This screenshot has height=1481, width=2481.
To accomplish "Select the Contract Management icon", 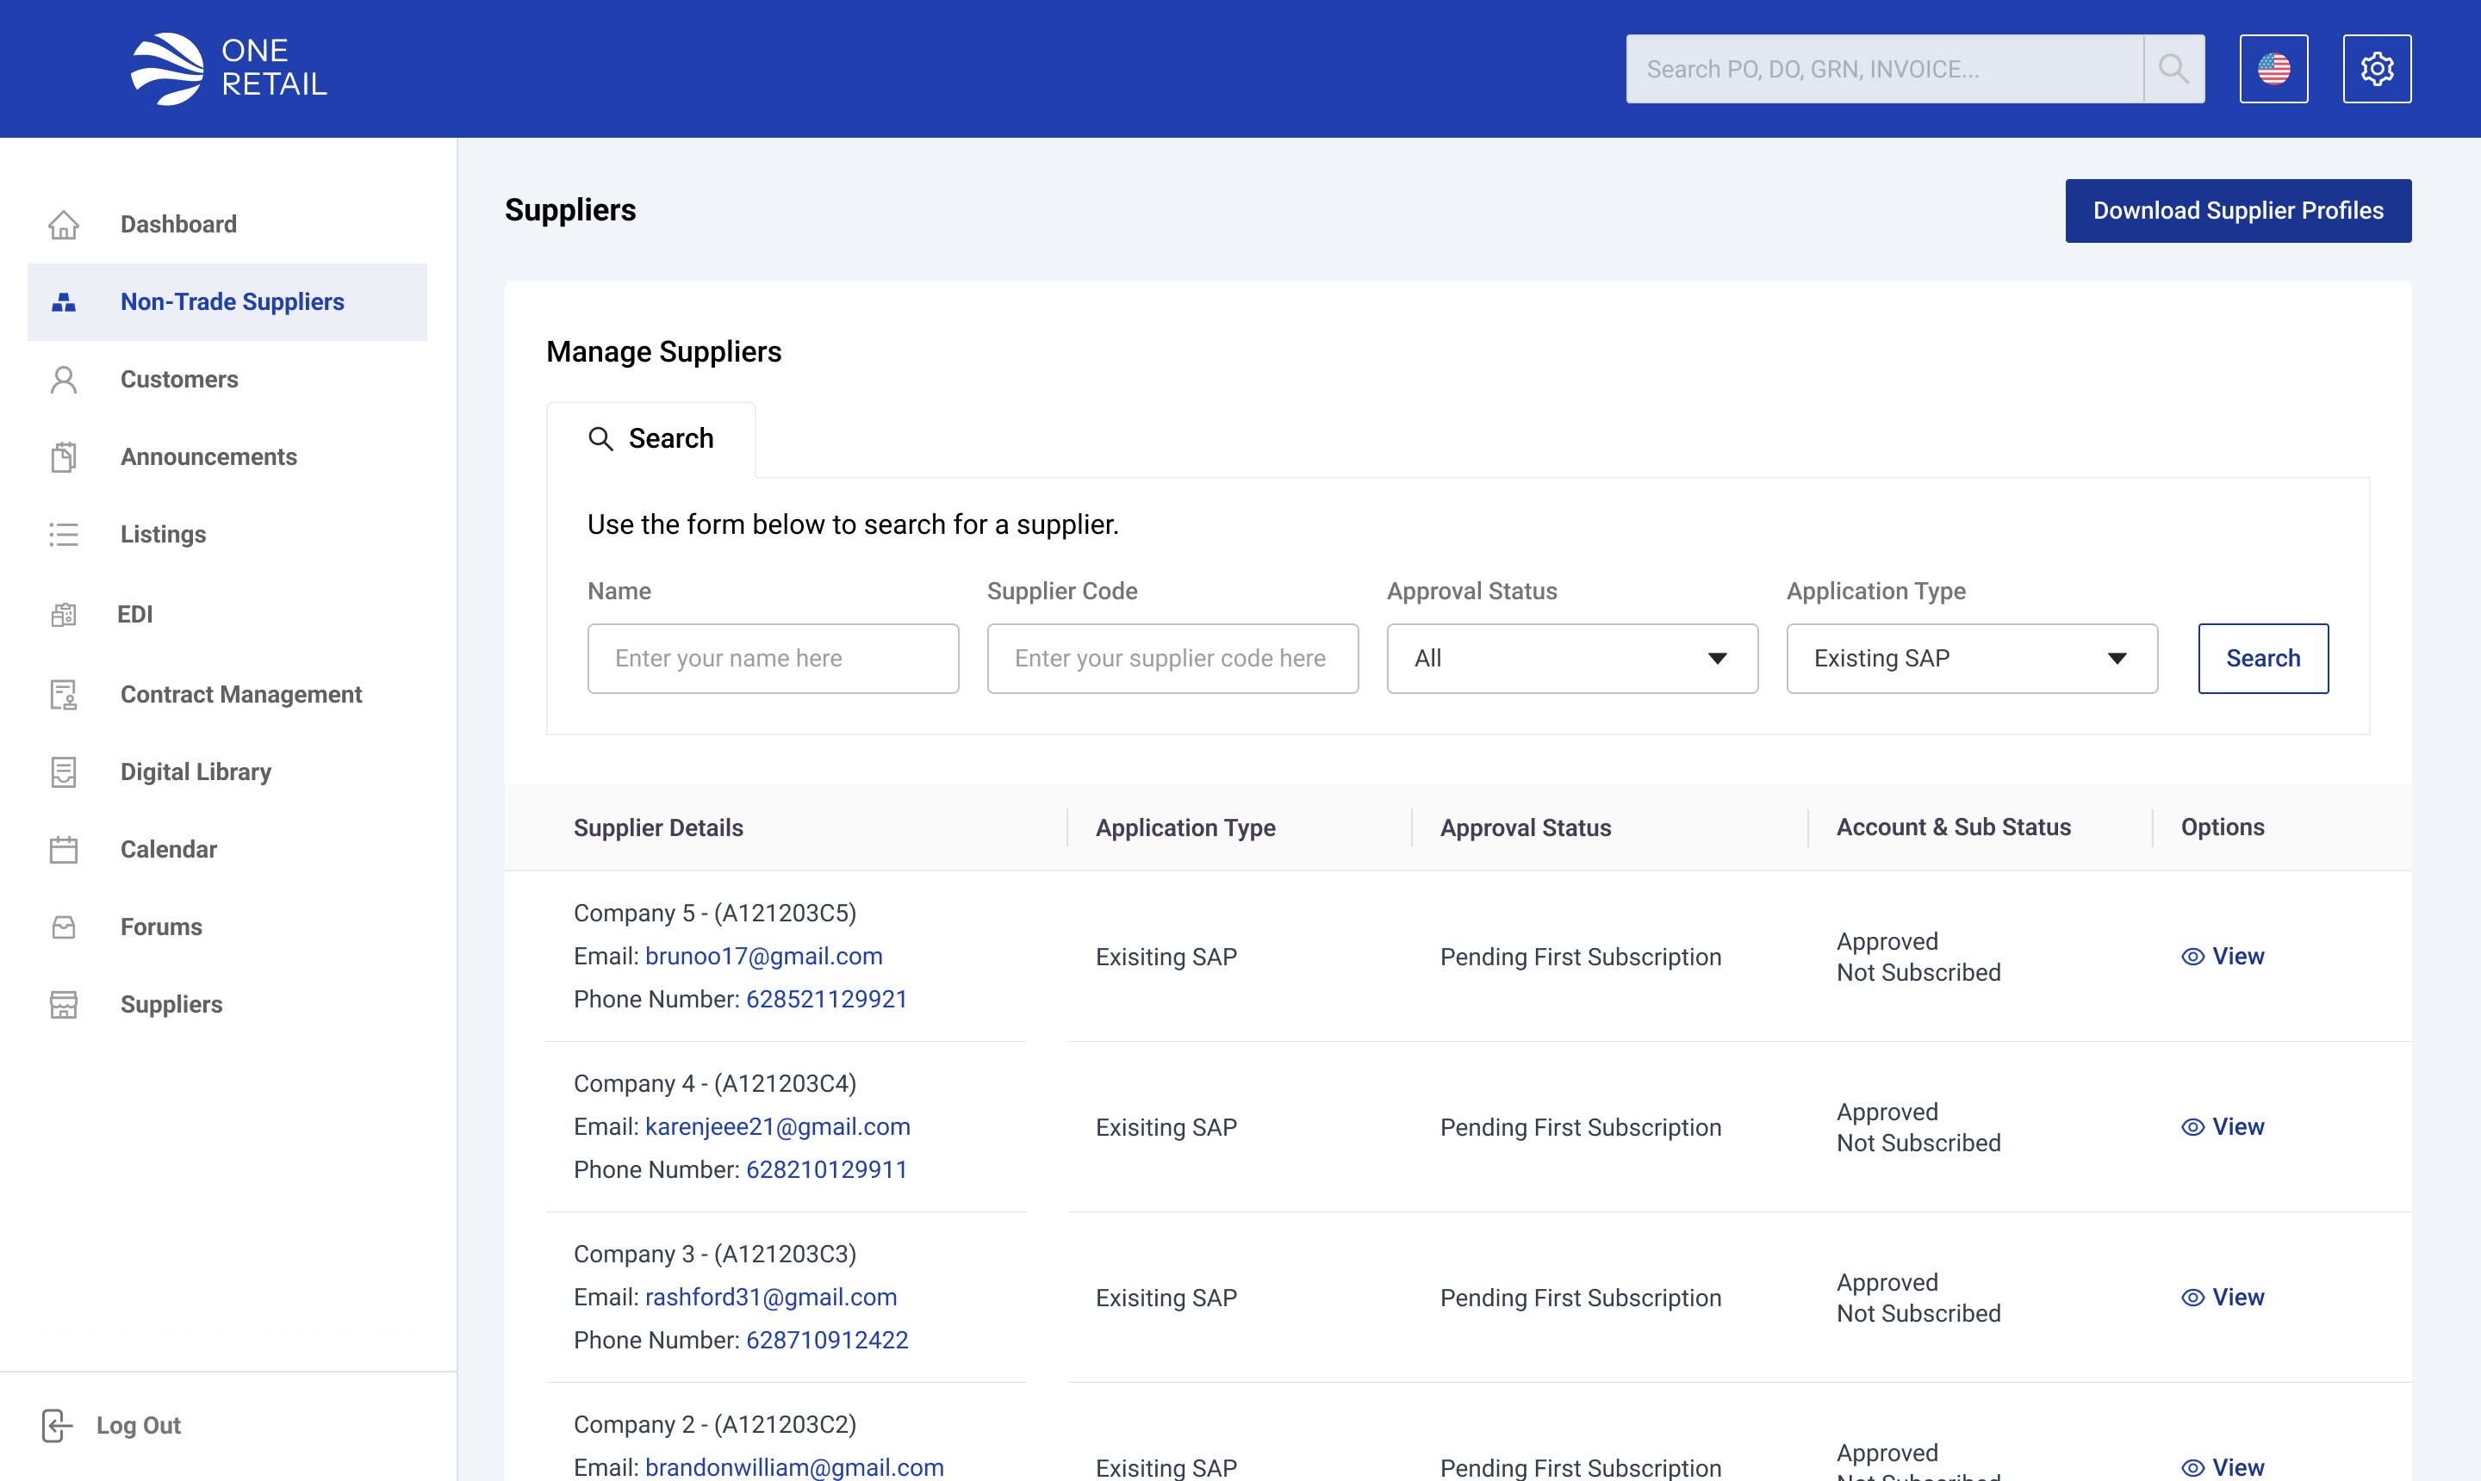I will 64,696.
